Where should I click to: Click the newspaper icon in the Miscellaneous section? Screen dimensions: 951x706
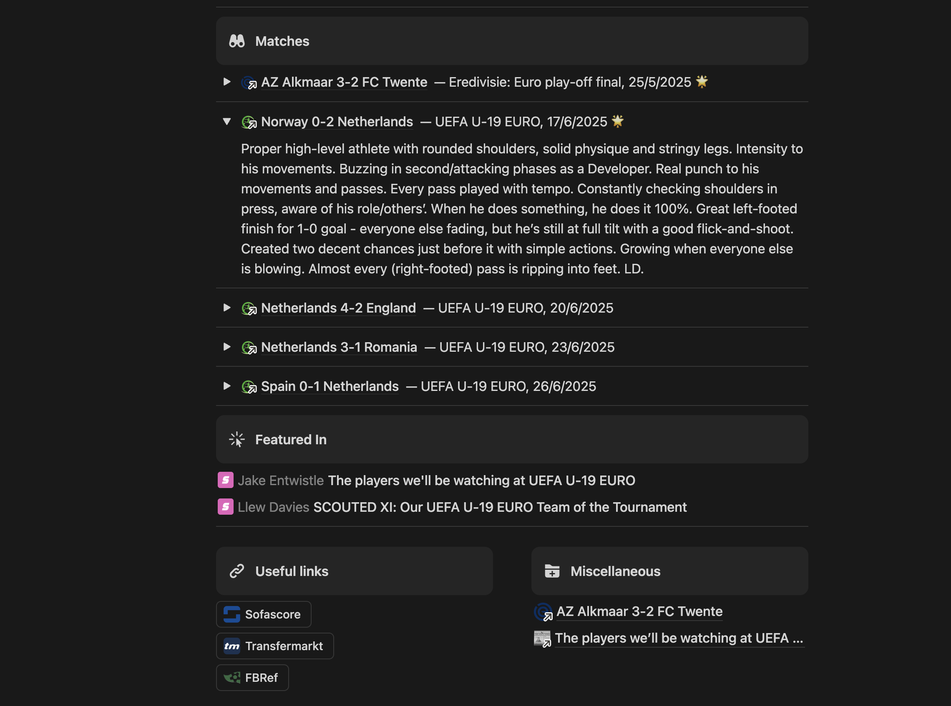tap(542, 638)
